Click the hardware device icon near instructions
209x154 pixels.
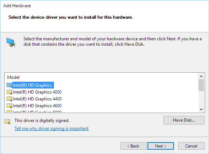[11, 42]
